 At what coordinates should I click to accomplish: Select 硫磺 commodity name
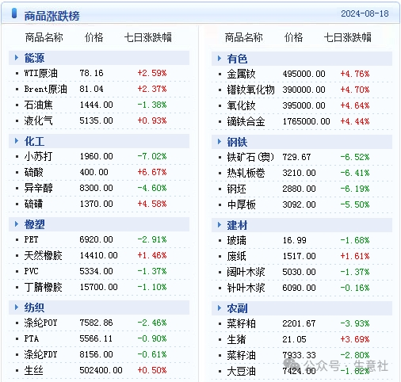(33, 204)
